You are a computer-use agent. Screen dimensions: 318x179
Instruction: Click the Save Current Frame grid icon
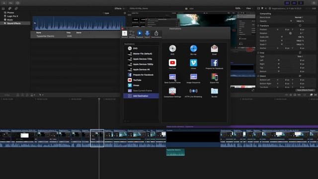coord(172,77)
